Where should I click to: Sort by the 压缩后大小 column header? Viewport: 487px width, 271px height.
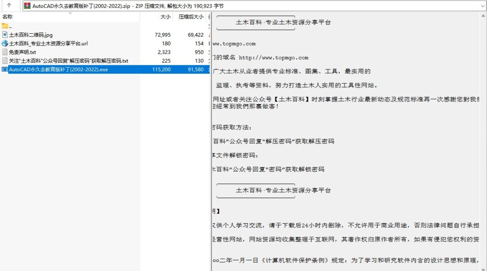pyautogui.click(x=191, y=17)
